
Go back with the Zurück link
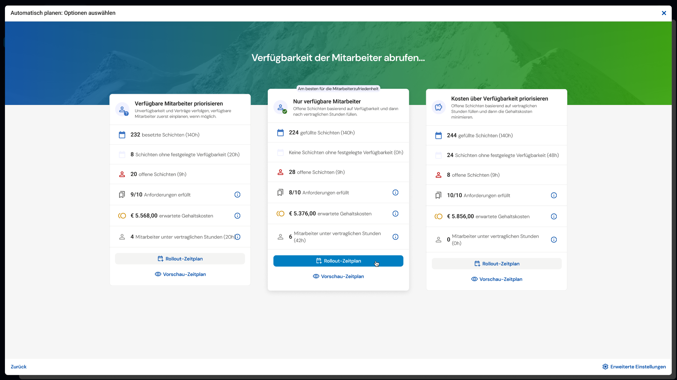19,367
